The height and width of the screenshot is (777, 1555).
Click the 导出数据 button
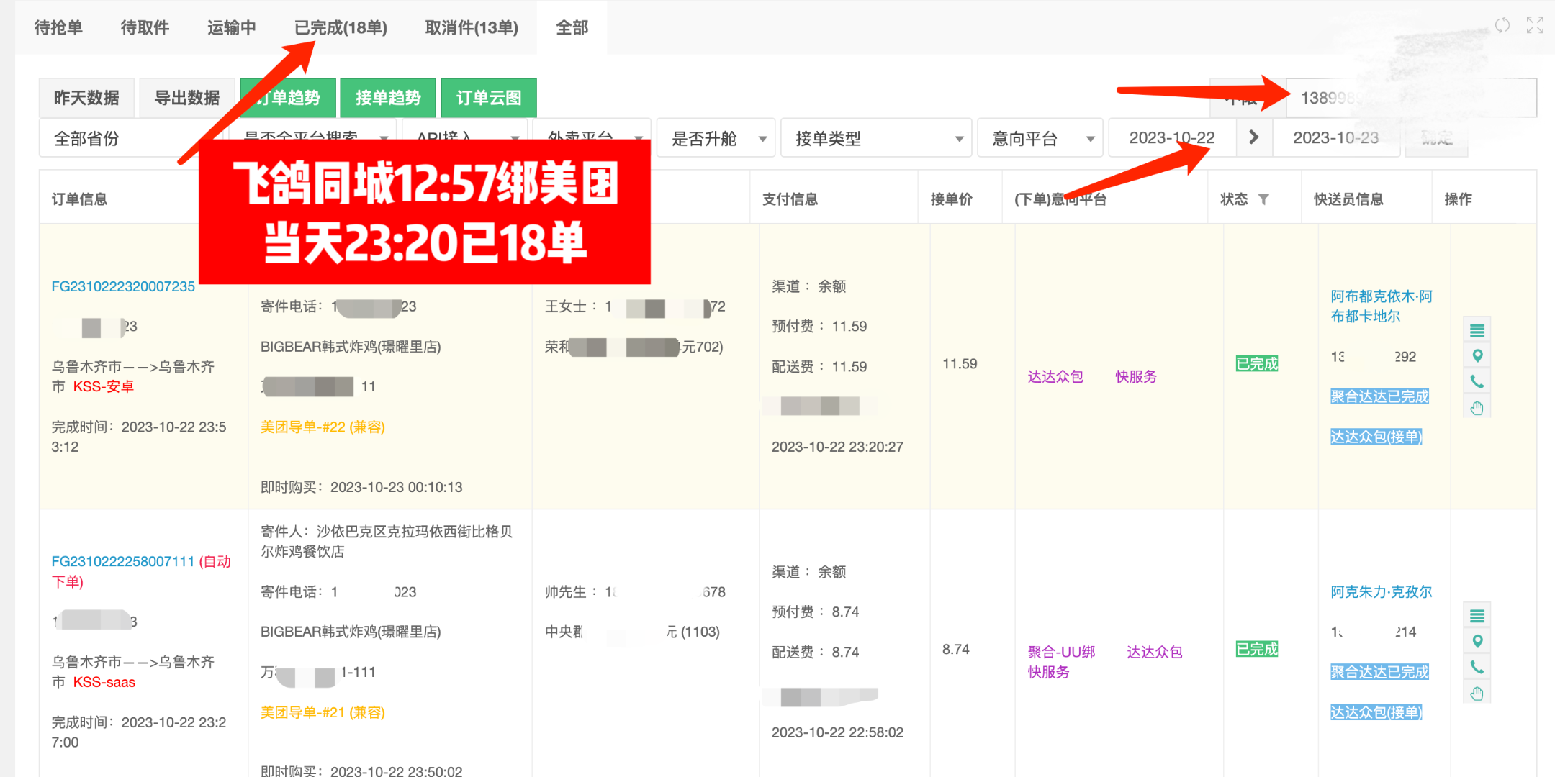tap(187, 98)
